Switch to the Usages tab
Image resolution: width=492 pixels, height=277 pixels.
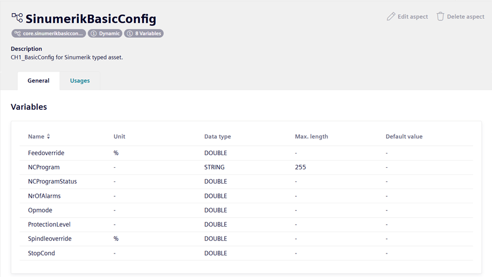pos(80,81)
